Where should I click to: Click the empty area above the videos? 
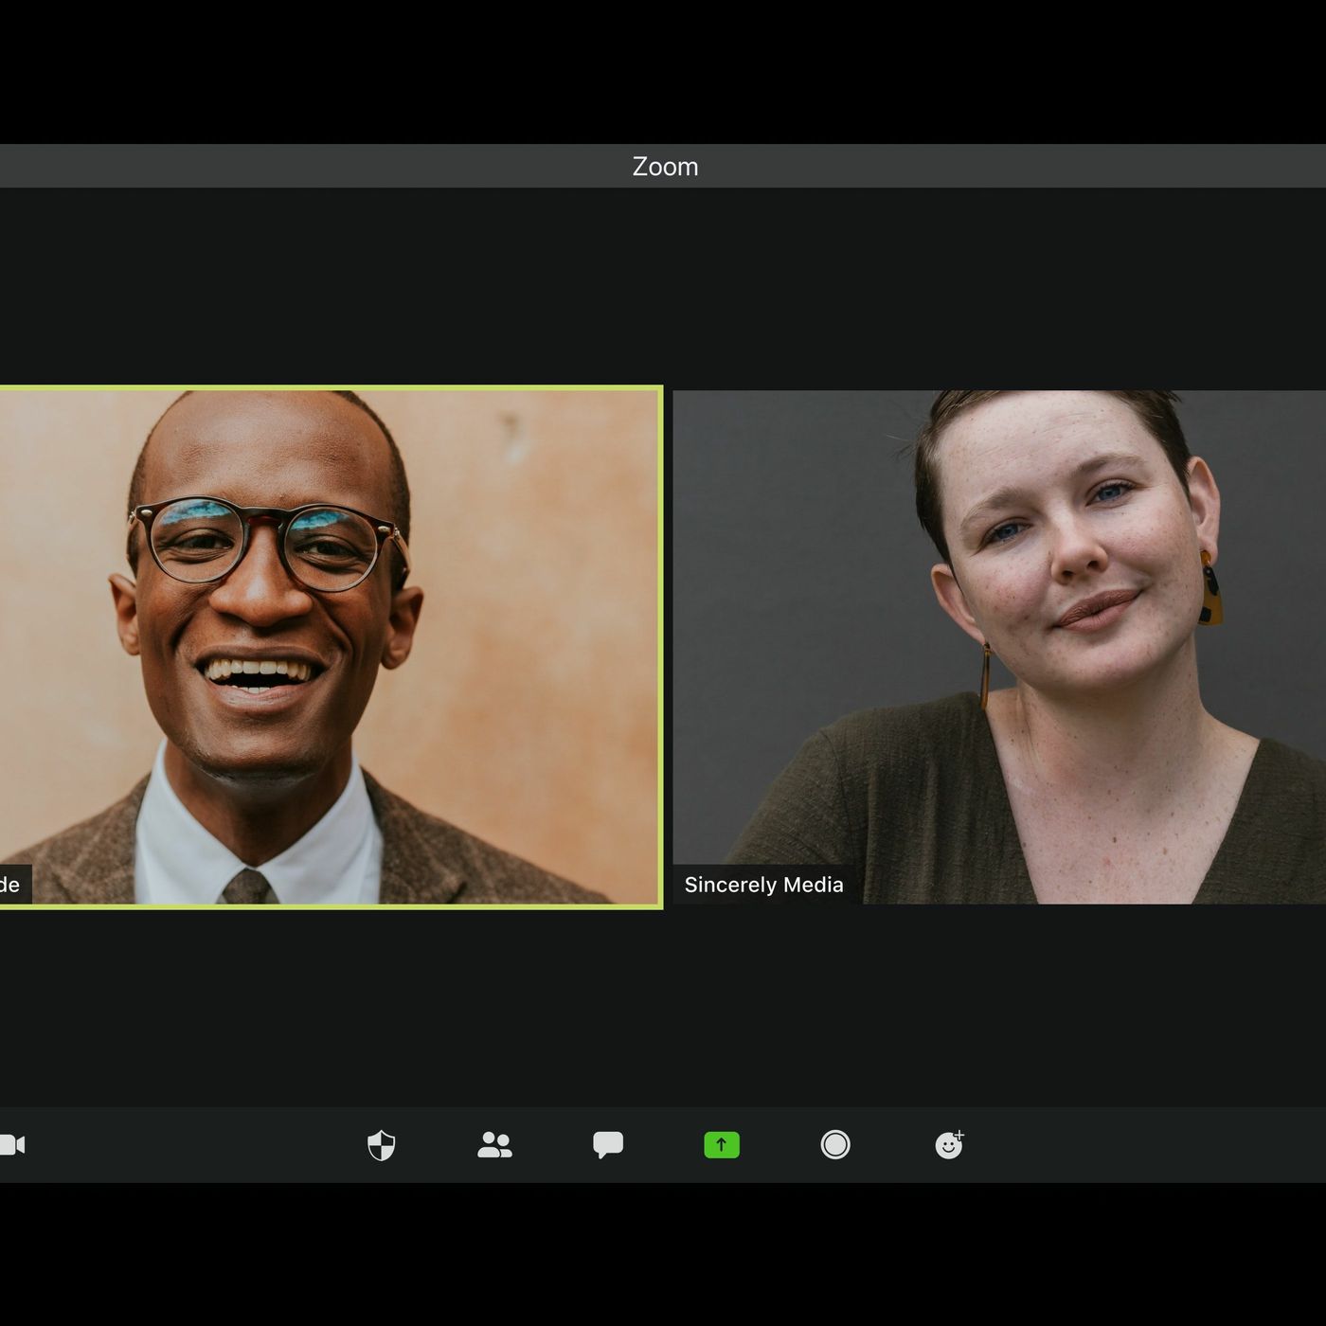tap(663, 284)
